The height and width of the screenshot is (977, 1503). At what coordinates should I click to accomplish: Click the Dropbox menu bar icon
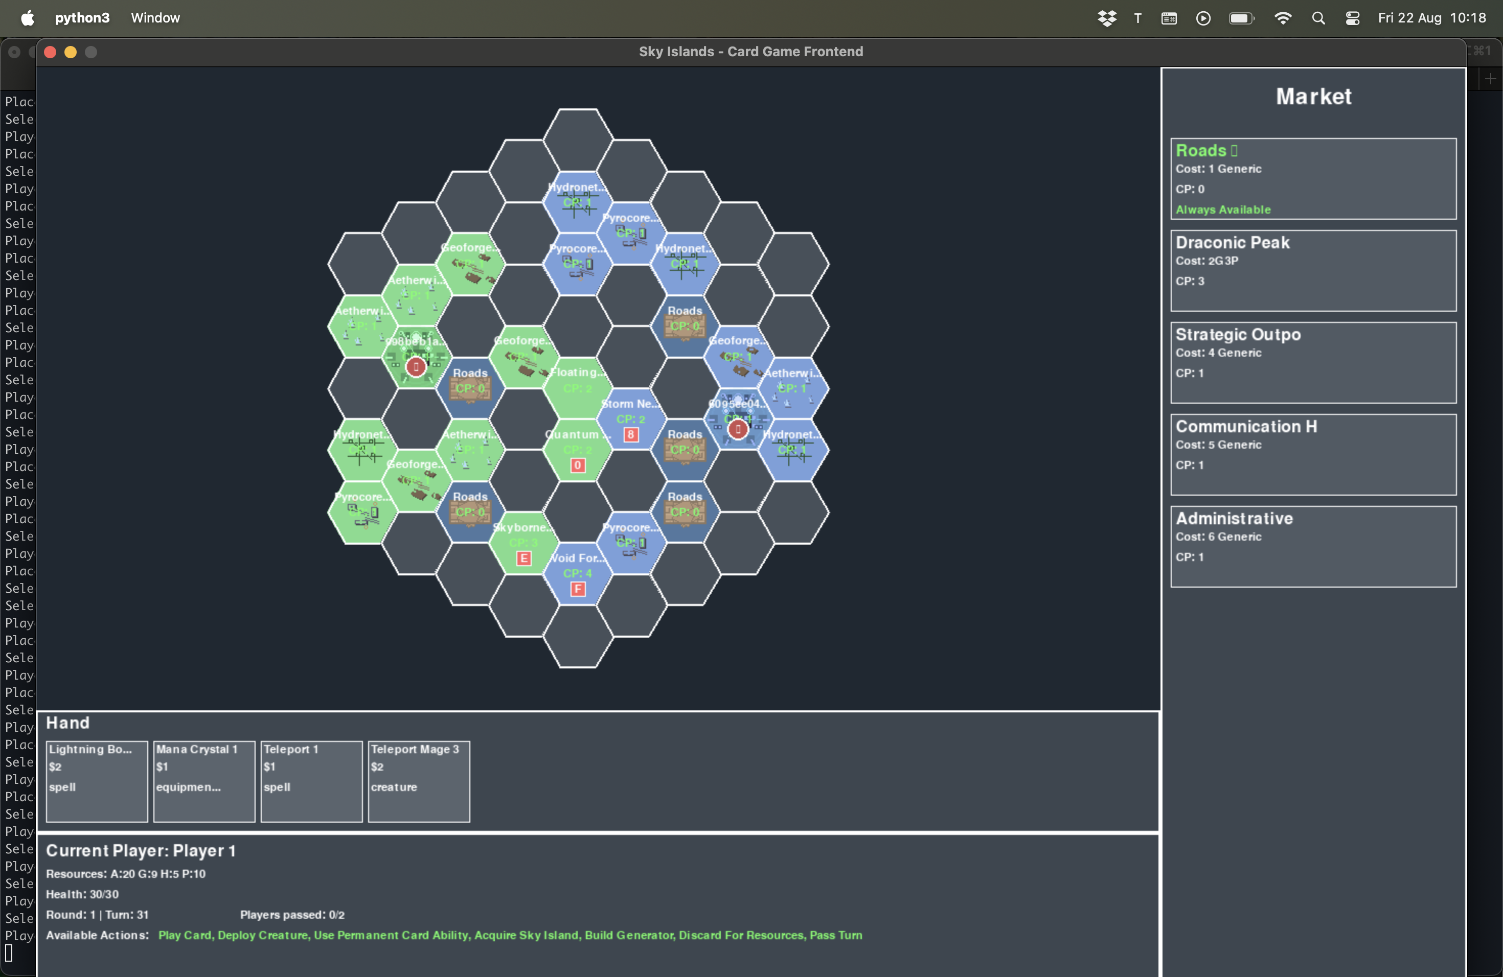coord(1107,18)
